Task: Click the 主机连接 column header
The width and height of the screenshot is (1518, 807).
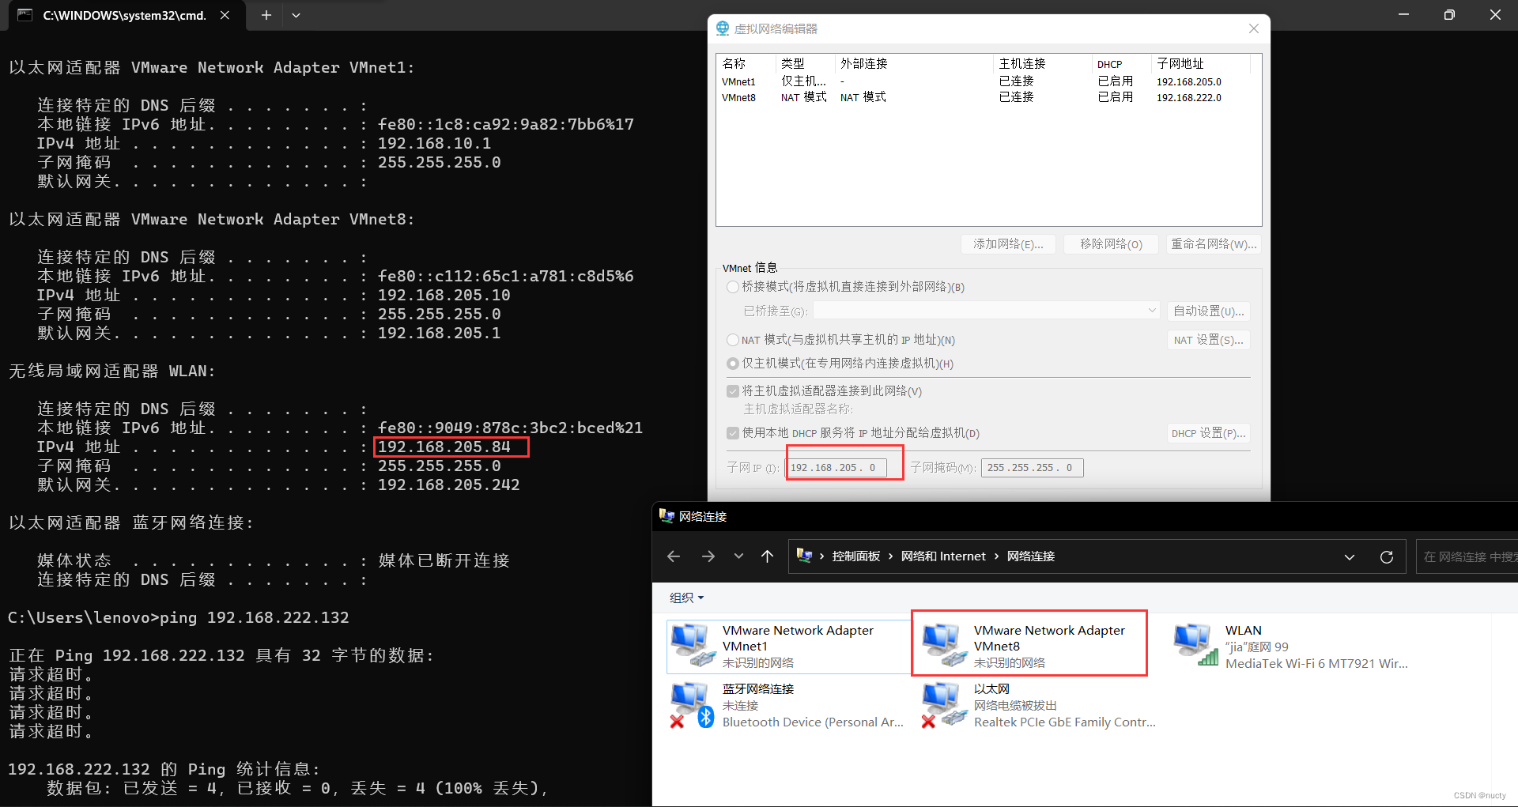Action: point(1042,63)
